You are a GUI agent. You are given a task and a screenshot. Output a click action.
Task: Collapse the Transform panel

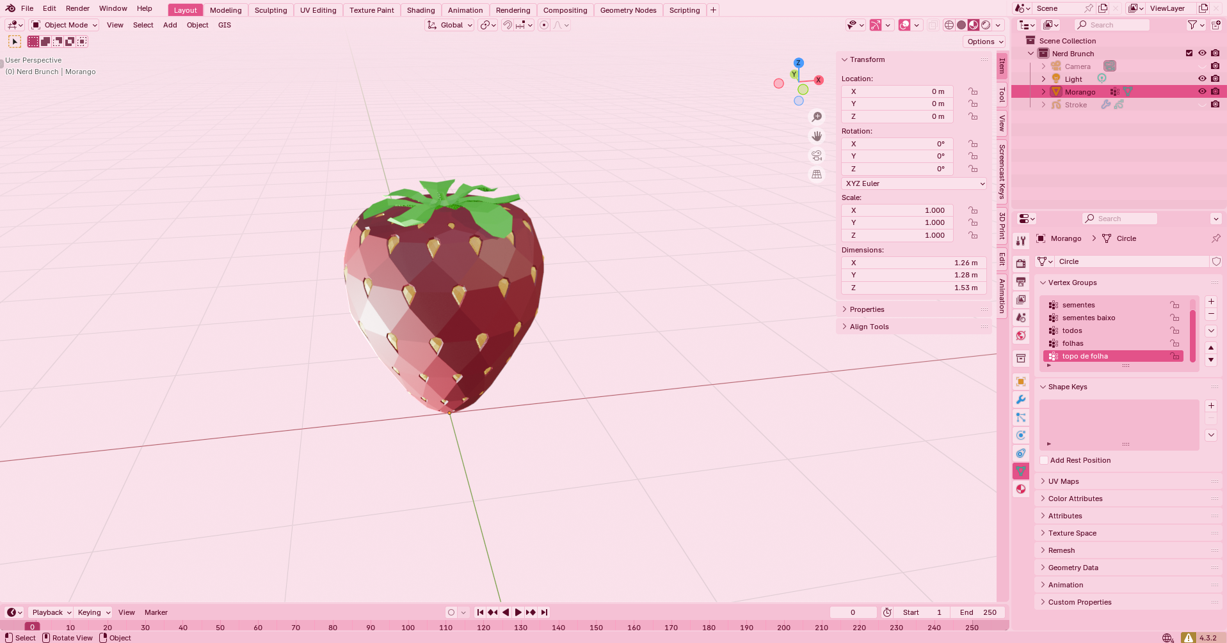tap(845, 59)
